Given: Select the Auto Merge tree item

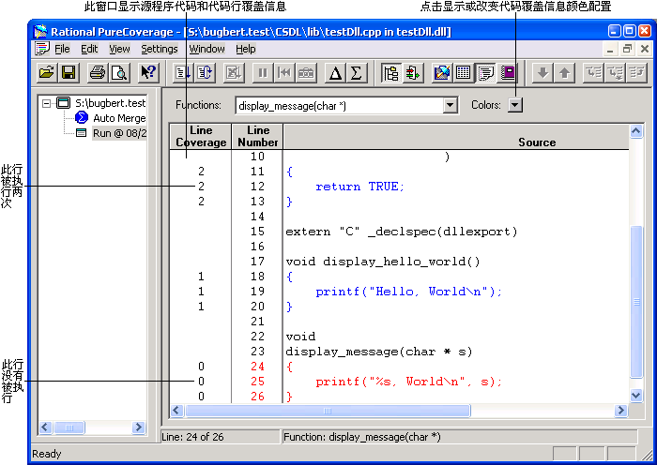Looking at the screenshot, I should click(119, 118).
